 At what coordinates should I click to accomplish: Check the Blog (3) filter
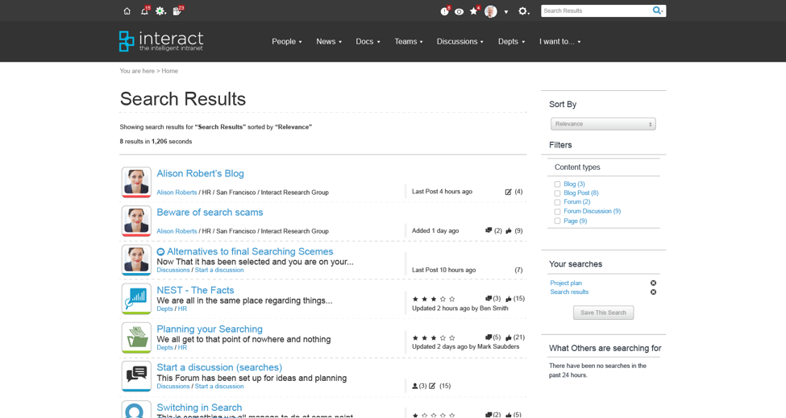(557, 184)
